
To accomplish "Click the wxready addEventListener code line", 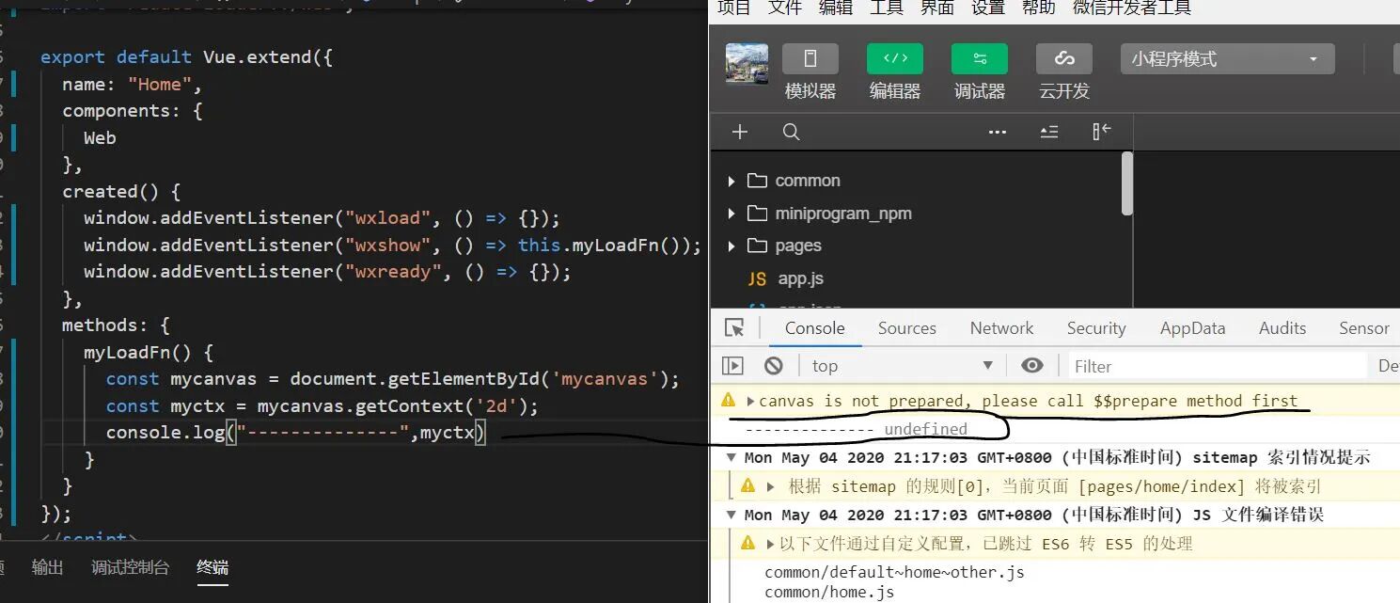I will (x=327, y=272).
